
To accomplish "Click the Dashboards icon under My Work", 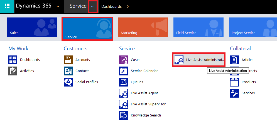I will click(x=13, y=60).
